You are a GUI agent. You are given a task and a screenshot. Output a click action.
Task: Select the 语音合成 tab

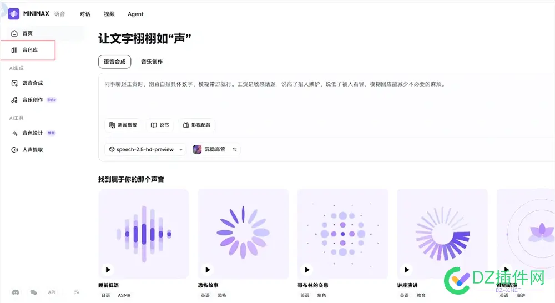coord(115,62)
